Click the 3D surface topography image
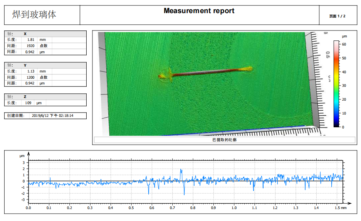361x221 pixels. [x=212, y=84]
